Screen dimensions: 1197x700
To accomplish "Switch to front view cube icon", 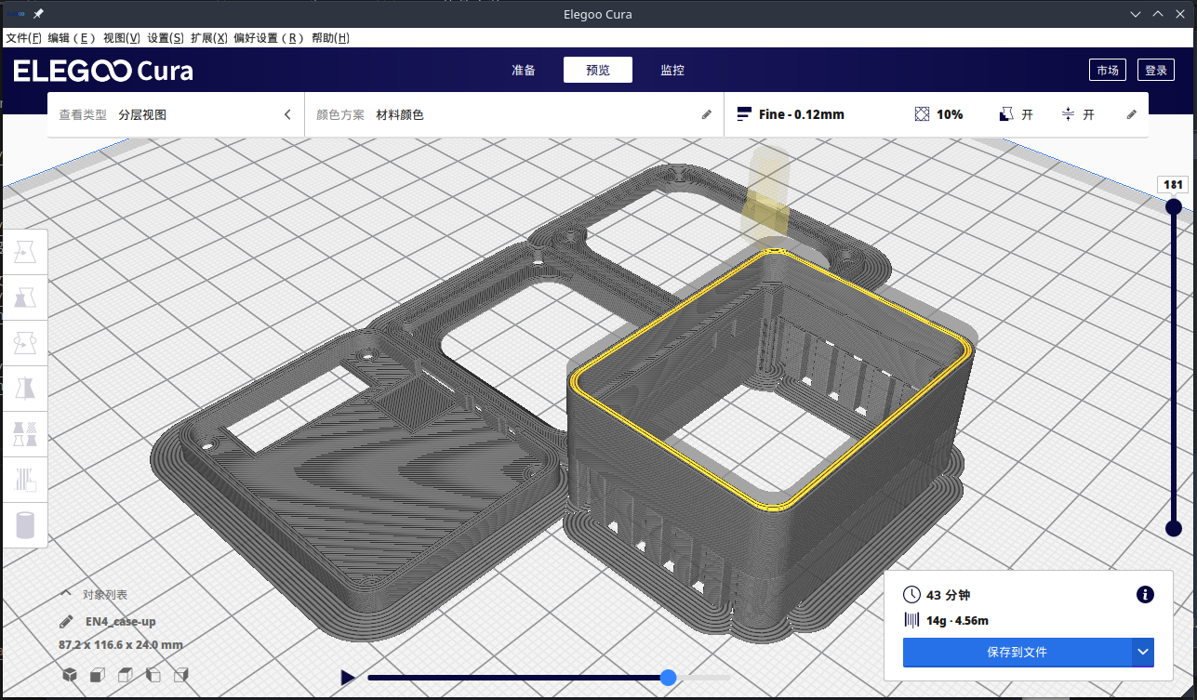I will 98,675.
